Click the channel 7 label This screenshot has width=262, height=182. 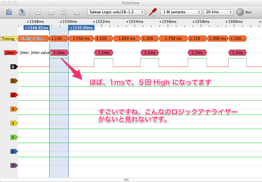13,166
